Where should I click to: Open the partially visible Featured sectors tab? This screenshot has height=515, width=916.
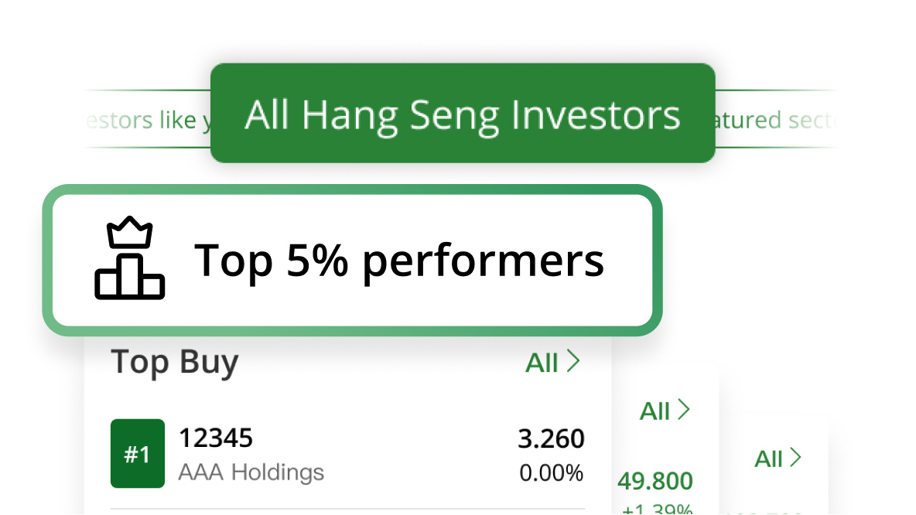coord(774,121)
